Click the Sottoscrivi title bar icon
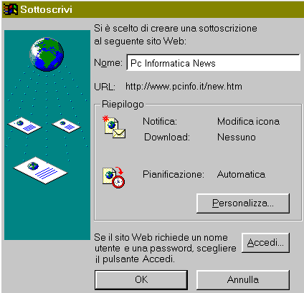This screenshot has width=304, height=293. click(x=11, y=9)
